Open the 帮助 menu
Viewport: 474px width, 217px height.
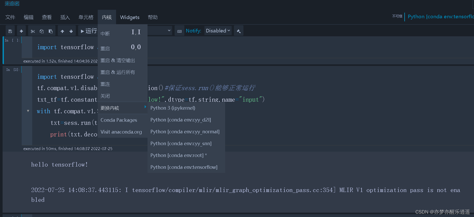pos(153,17)
